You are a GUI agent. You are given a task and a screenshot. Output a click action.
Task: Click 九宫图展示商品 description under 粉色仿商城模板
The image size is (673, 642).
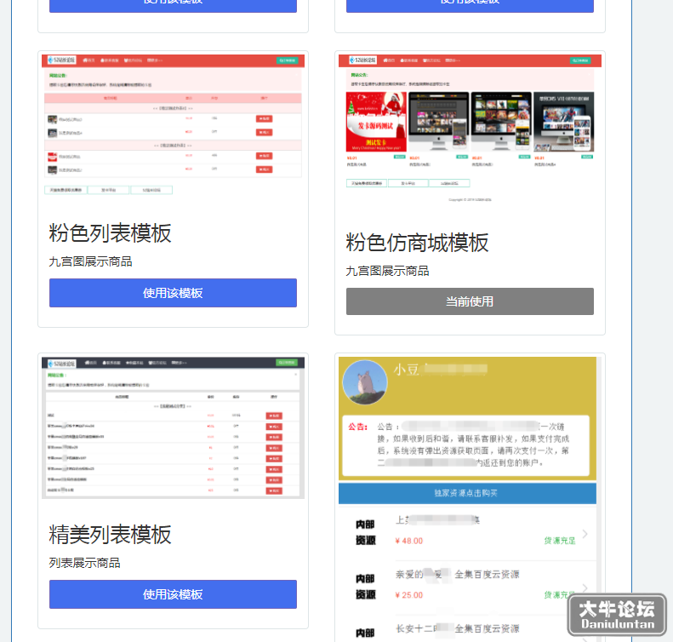(388, 271)
